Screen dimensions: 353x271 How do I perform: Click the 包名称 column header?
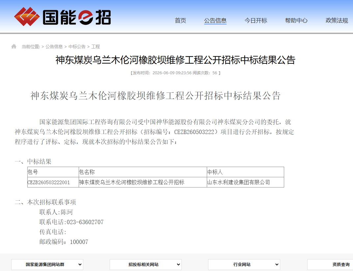[143, 172]
